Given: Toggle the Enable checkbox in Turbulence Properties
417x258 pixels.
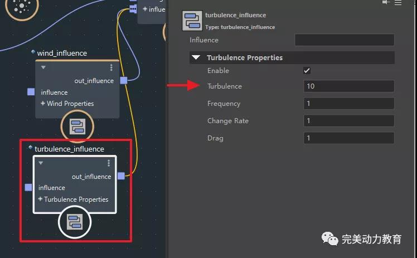Looking at the screenshot, I should tap(307, 71).
